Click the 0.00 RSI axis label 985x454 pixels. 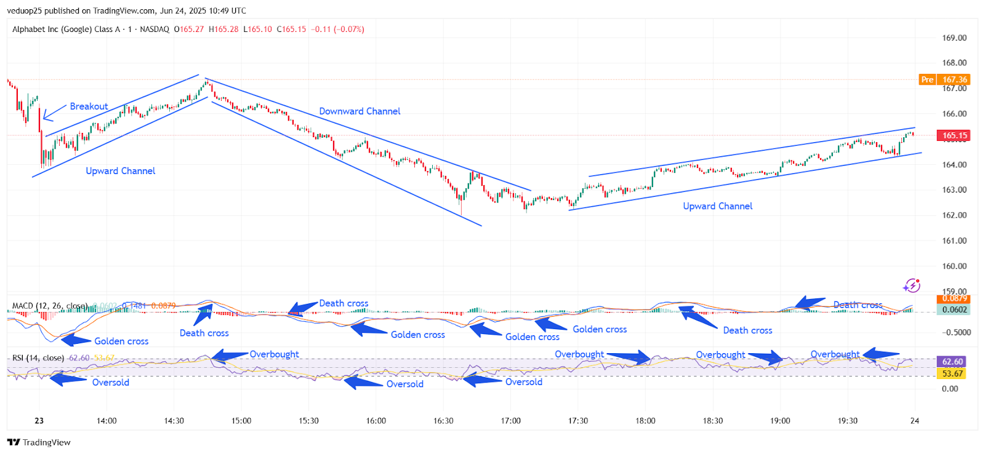950,389
